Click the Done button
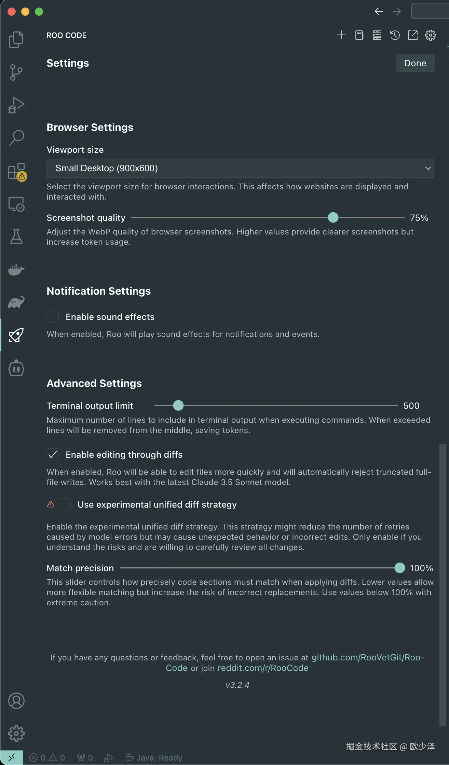The image size is (449, 765). [x=415, y=63]
